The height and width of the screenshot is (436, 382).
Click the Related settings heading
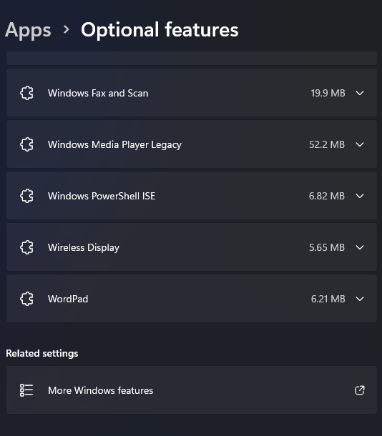pyautogui.click(x=42, y=353)
